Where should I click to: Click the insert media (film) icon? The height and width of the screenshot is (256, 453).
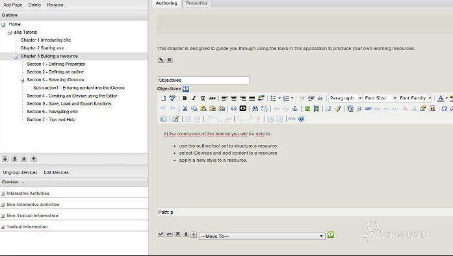point(316,109)
